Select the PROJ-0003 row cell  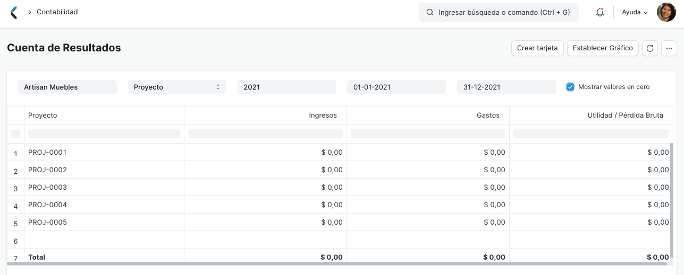(x=104, y=188)
